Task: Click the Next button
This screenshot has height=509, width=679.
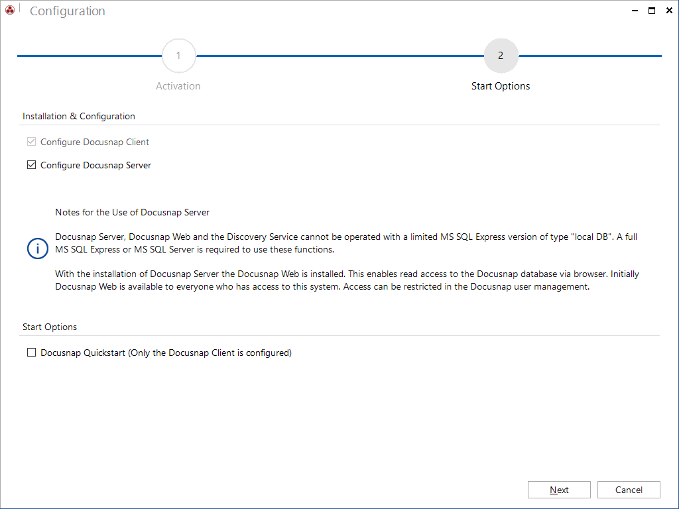Action: point(559,490)
